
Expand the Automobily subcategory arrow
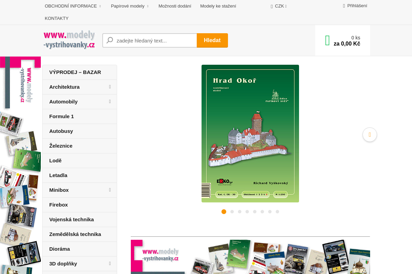pos(110,102)
